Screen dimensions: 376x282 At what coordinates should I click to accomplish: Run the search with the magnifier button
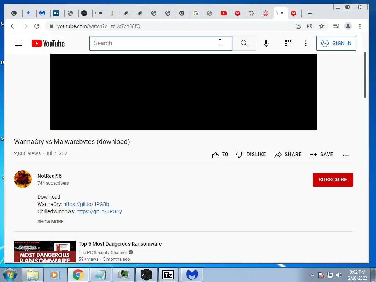tap(244, 43)
